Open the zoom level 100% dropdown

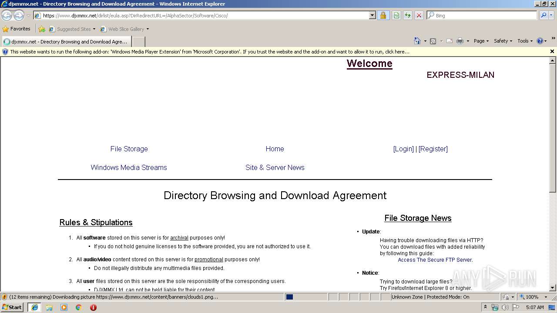[546, 297]
